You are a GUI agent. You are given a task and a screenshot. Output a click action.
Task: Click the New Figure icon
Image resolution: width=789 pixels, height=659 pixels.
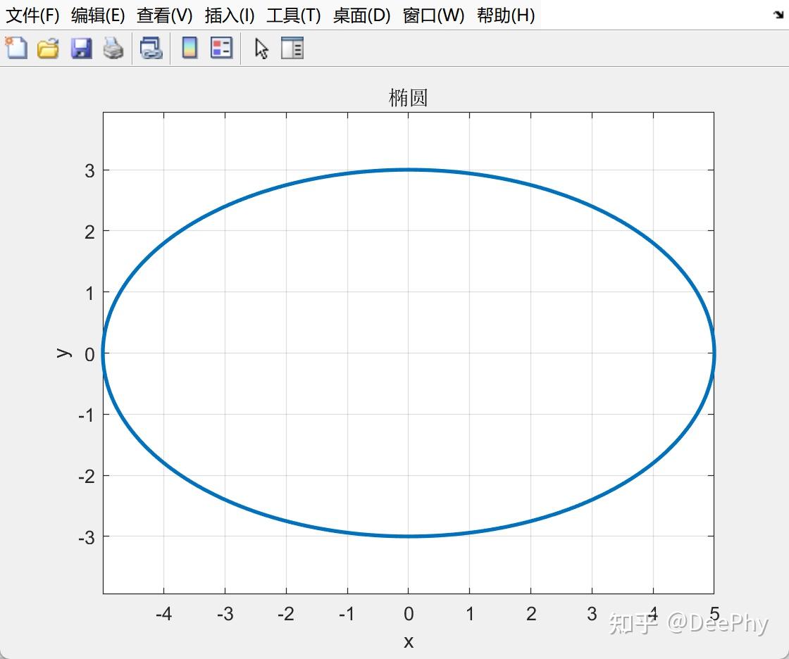pos(16,49)
